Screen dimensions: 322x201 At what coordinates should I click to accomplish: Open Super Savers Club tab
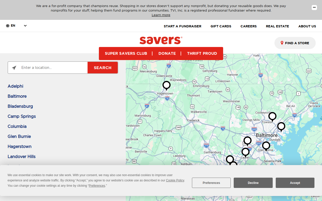[126, 54]
